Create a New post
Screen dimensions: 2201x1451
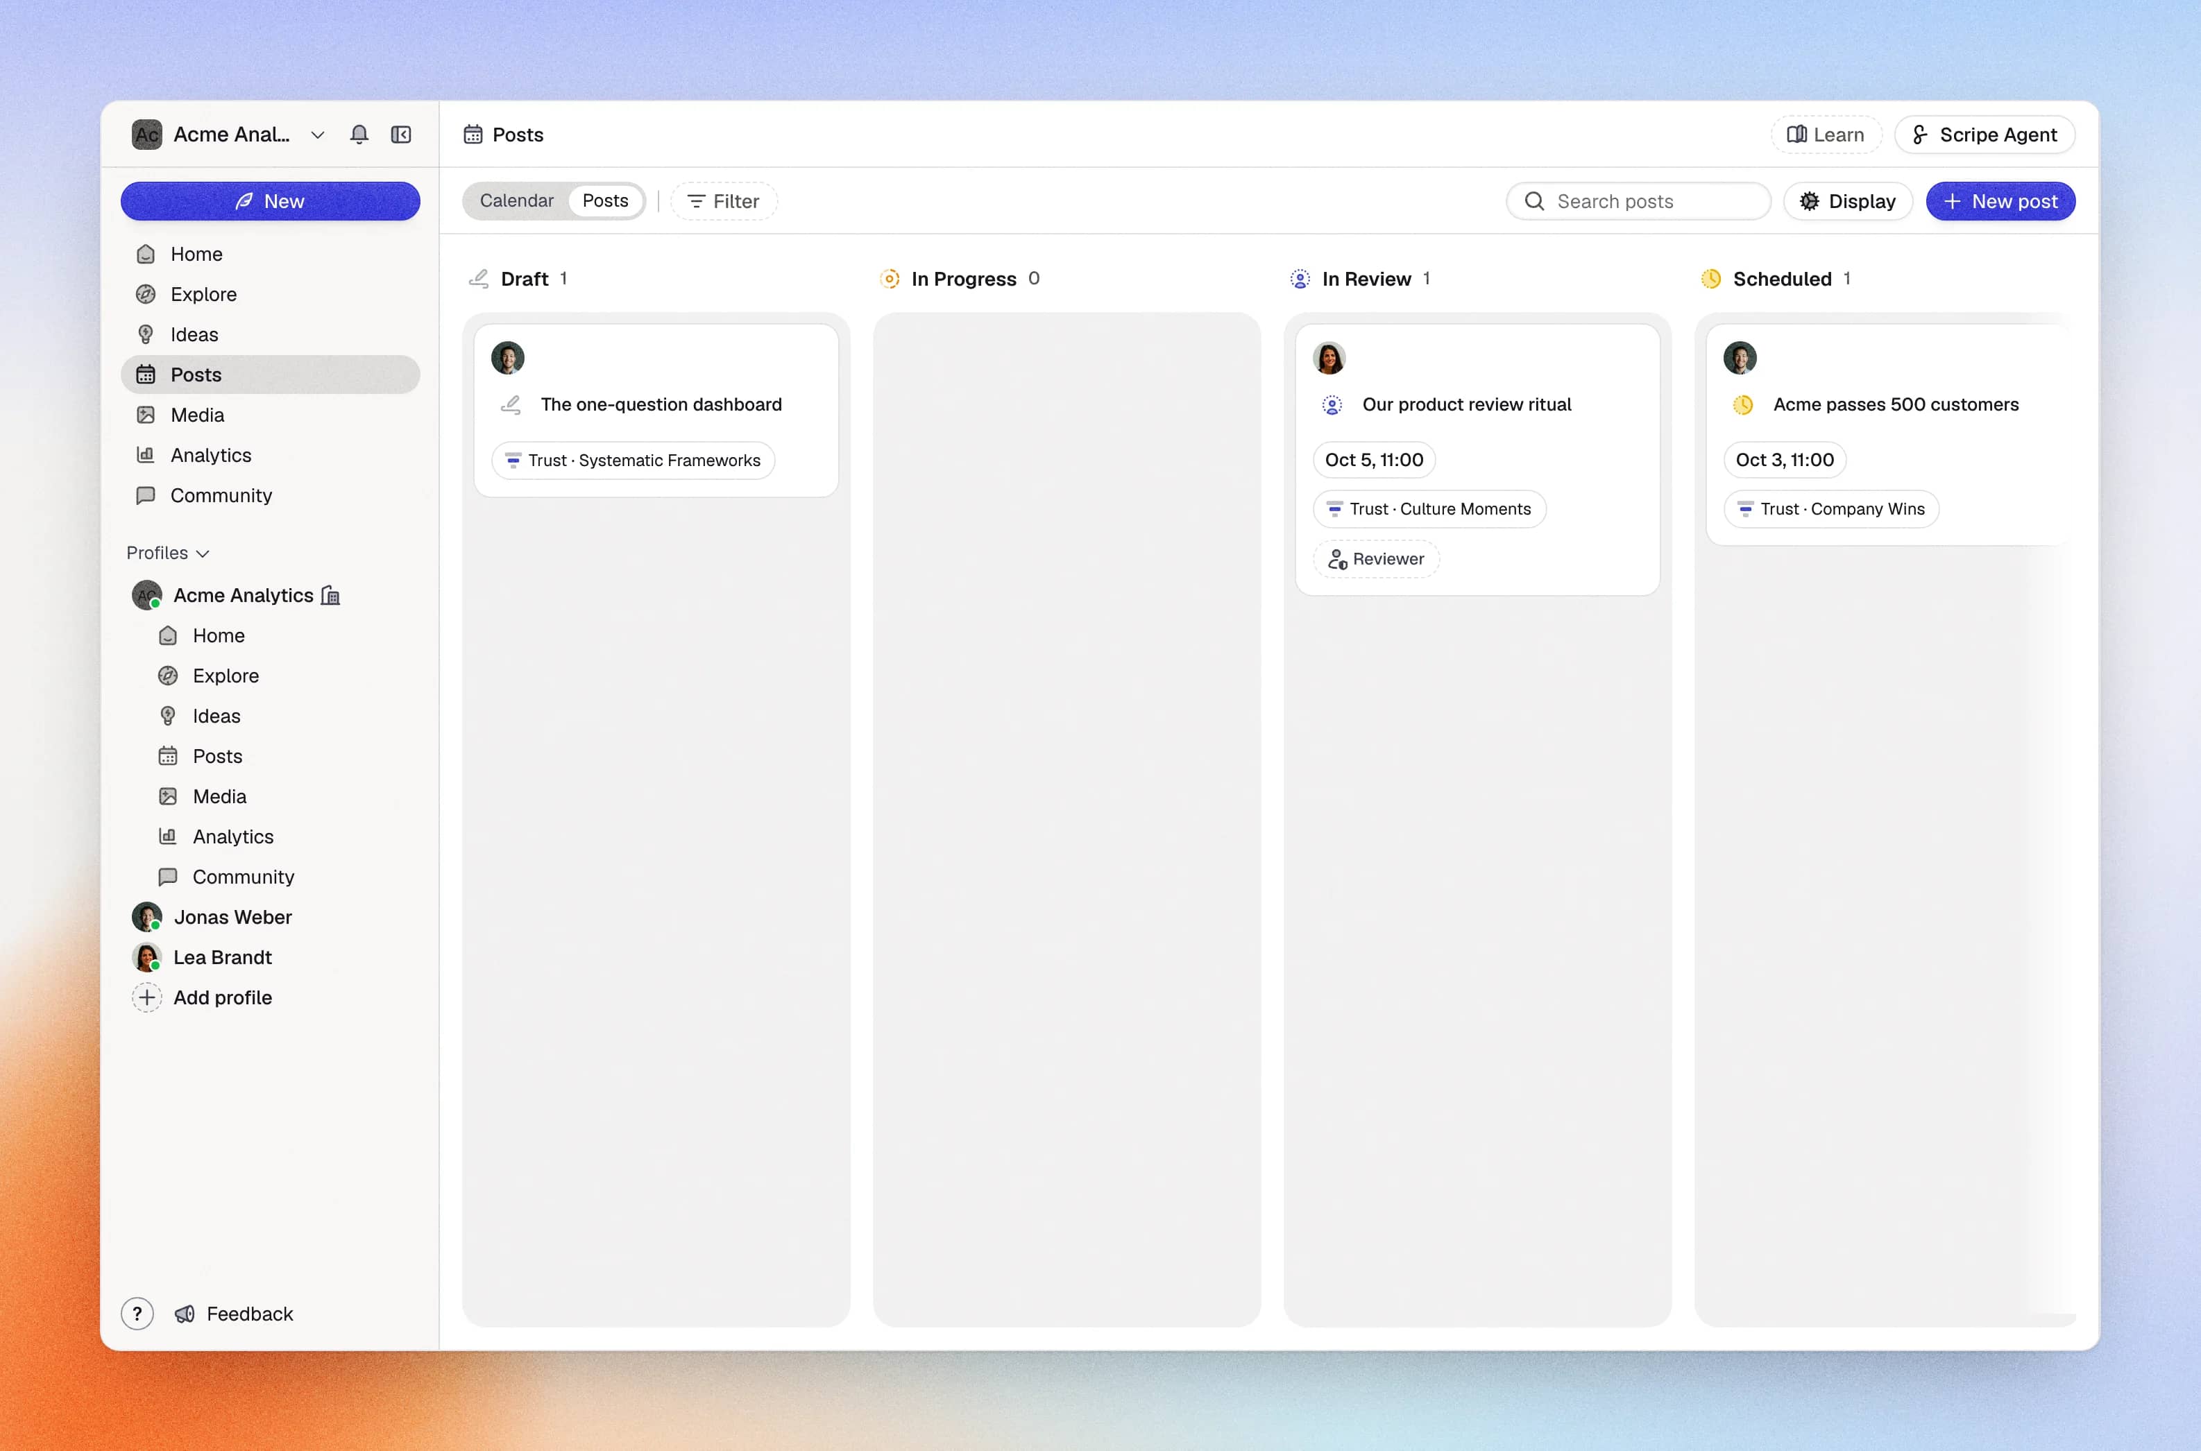pos(2000,201)
